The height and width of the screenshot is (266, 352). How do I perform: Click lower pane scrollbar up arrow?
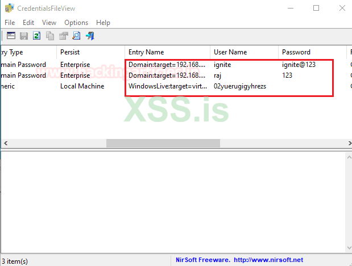coord(349,157)
